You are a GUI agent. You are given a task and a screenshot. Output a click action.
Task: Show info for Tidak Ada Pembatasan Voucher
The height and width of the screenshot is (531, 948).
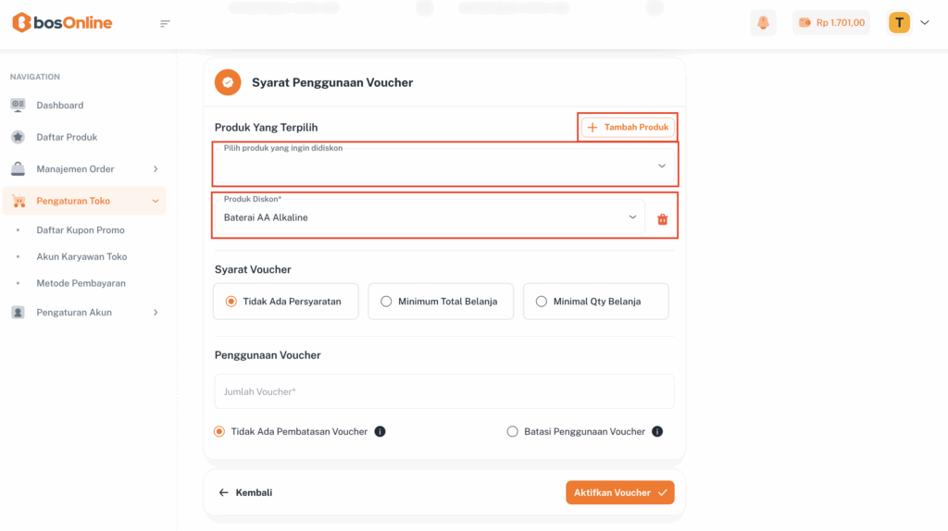[380, 432]
